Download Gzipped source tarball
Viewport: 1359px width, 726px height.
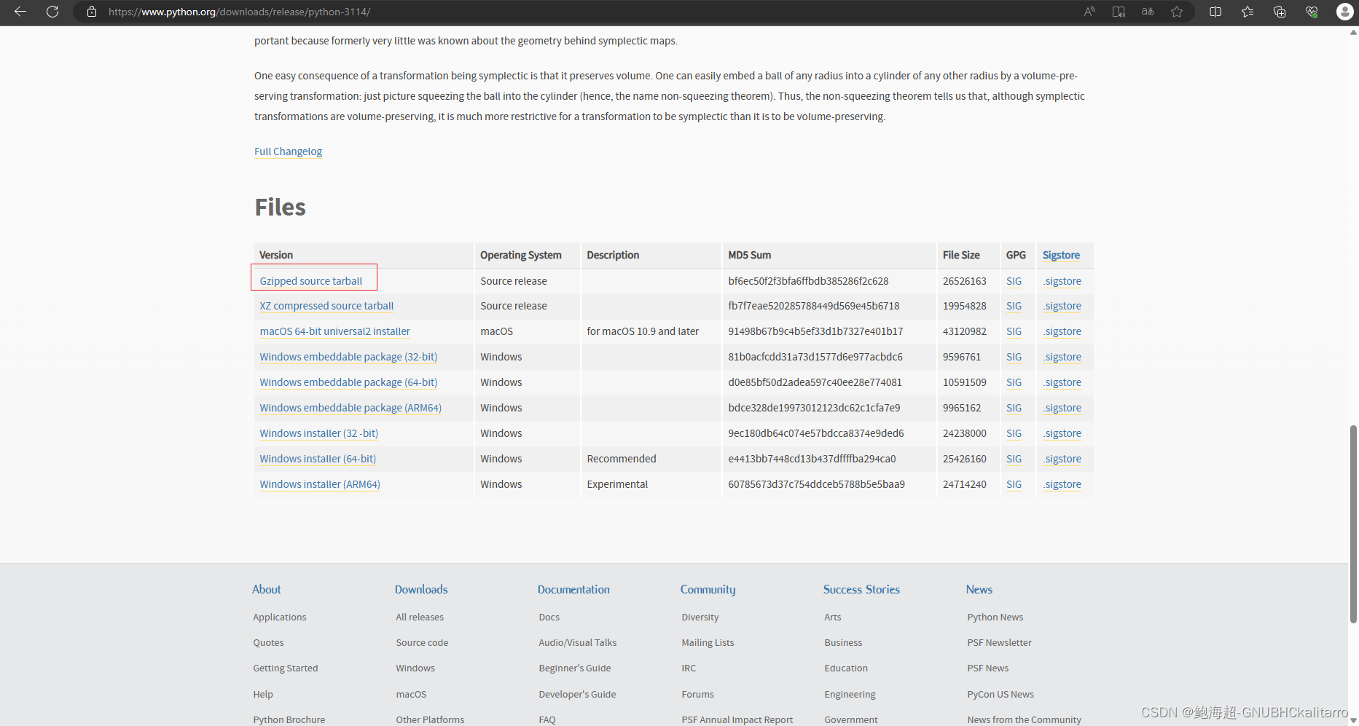310,281
